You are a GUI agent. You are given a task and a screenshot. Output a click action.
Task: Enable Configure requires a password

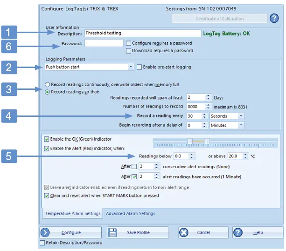(x=128, y=43)
